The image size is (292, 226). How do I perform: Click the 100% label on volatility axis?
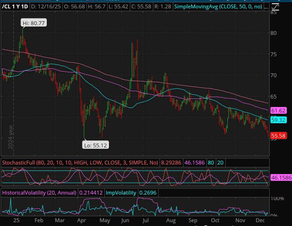[x=277, y=198]
